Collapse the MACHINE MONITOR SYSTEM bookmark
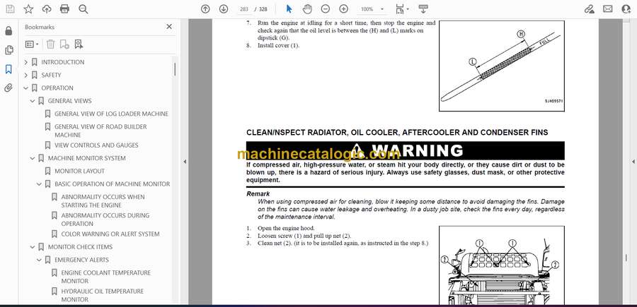 pos(33,158)
